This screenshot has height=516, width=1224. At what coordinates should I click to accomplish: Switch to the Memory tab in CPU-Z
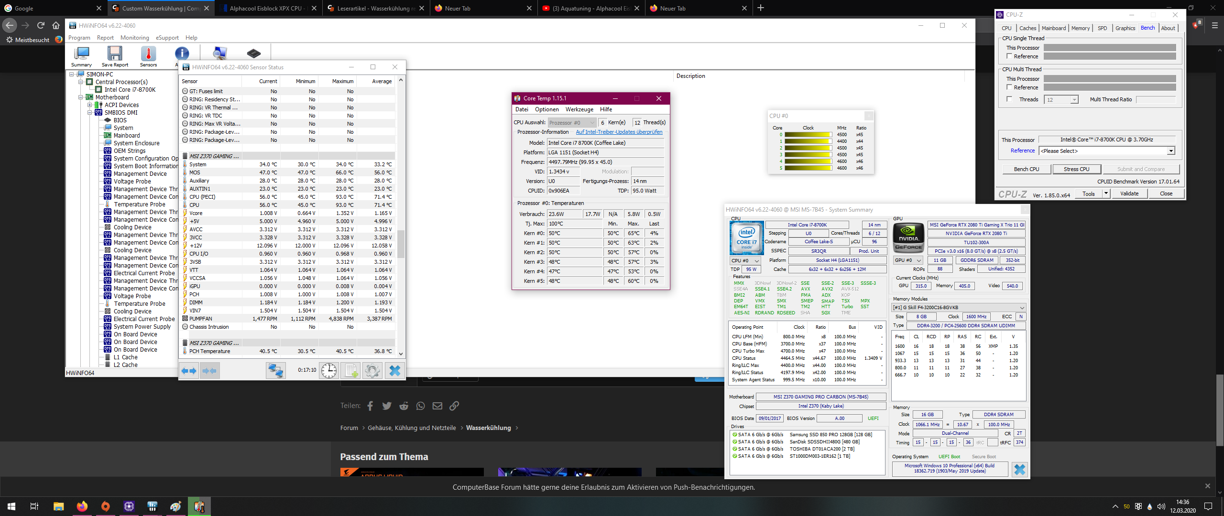click(x=1080, y=28)
